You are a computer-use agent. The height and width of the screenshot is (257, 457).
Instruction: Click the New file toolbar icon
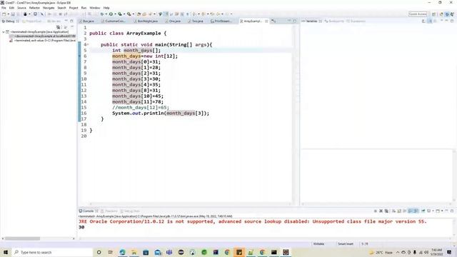(4, 14)
